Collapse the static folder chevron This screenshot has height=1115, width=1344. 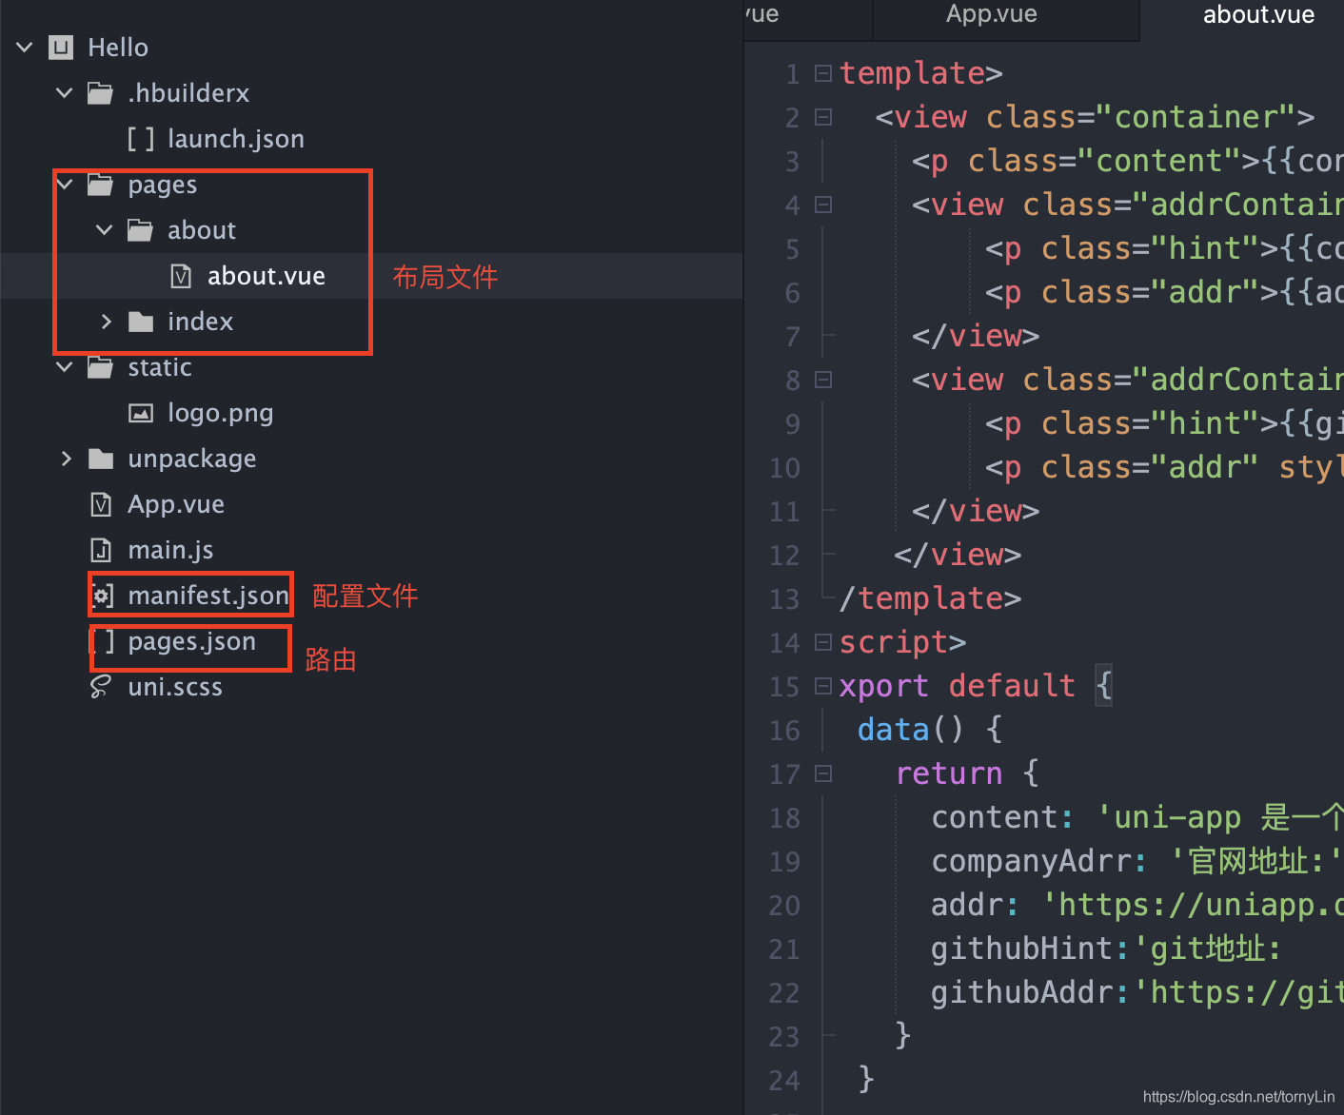pyautogui.click(x=65, y=366)
